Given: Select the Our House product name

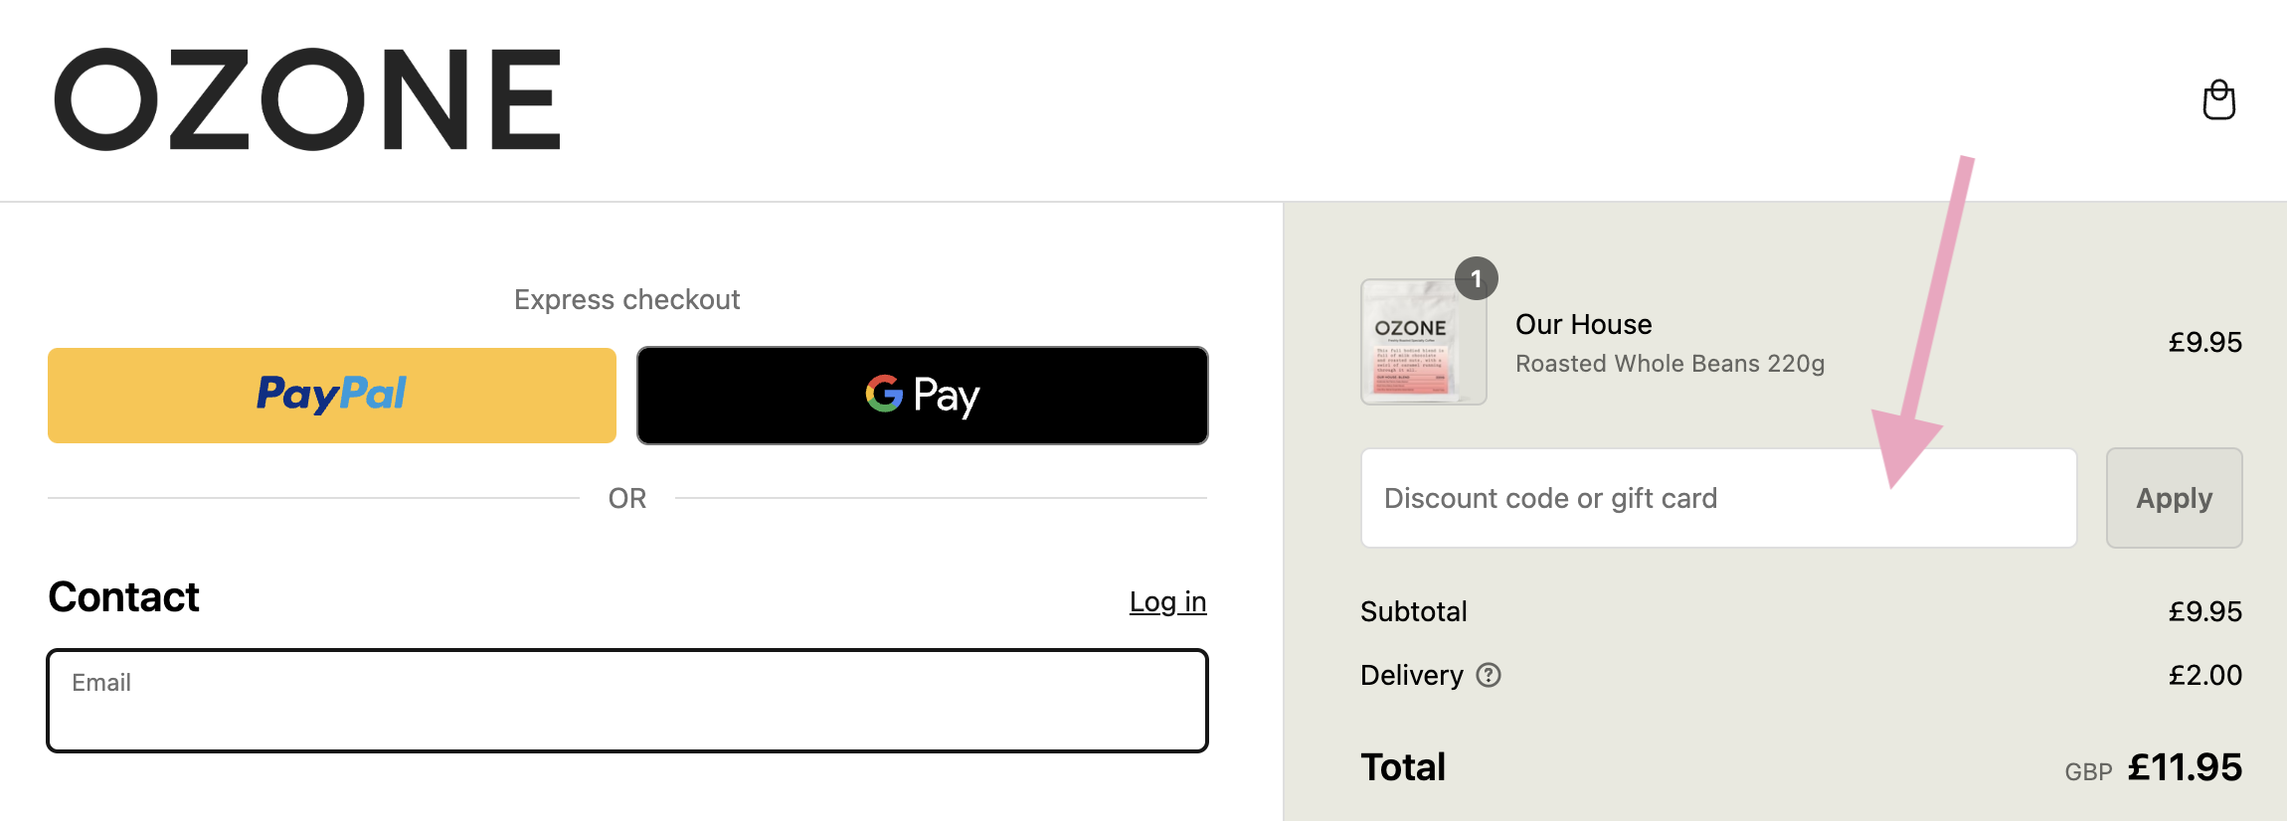Looking at the screenshot, I should [x=1583, y=324].
